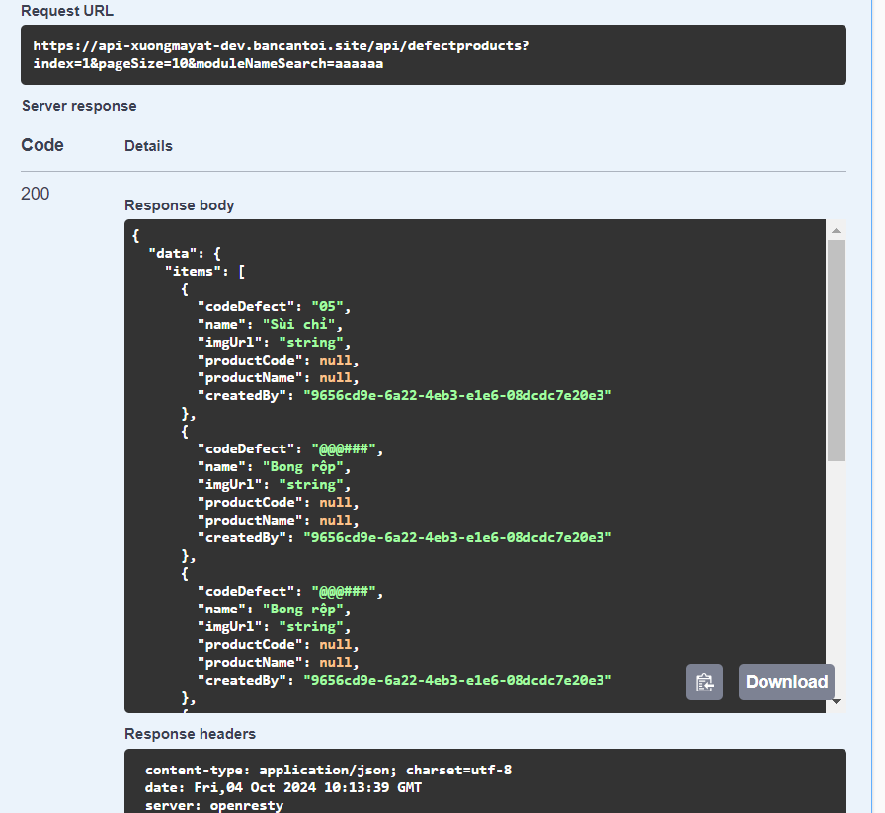Click the codeDefect value "05"
885x813 pixels.
coord(330,306)
